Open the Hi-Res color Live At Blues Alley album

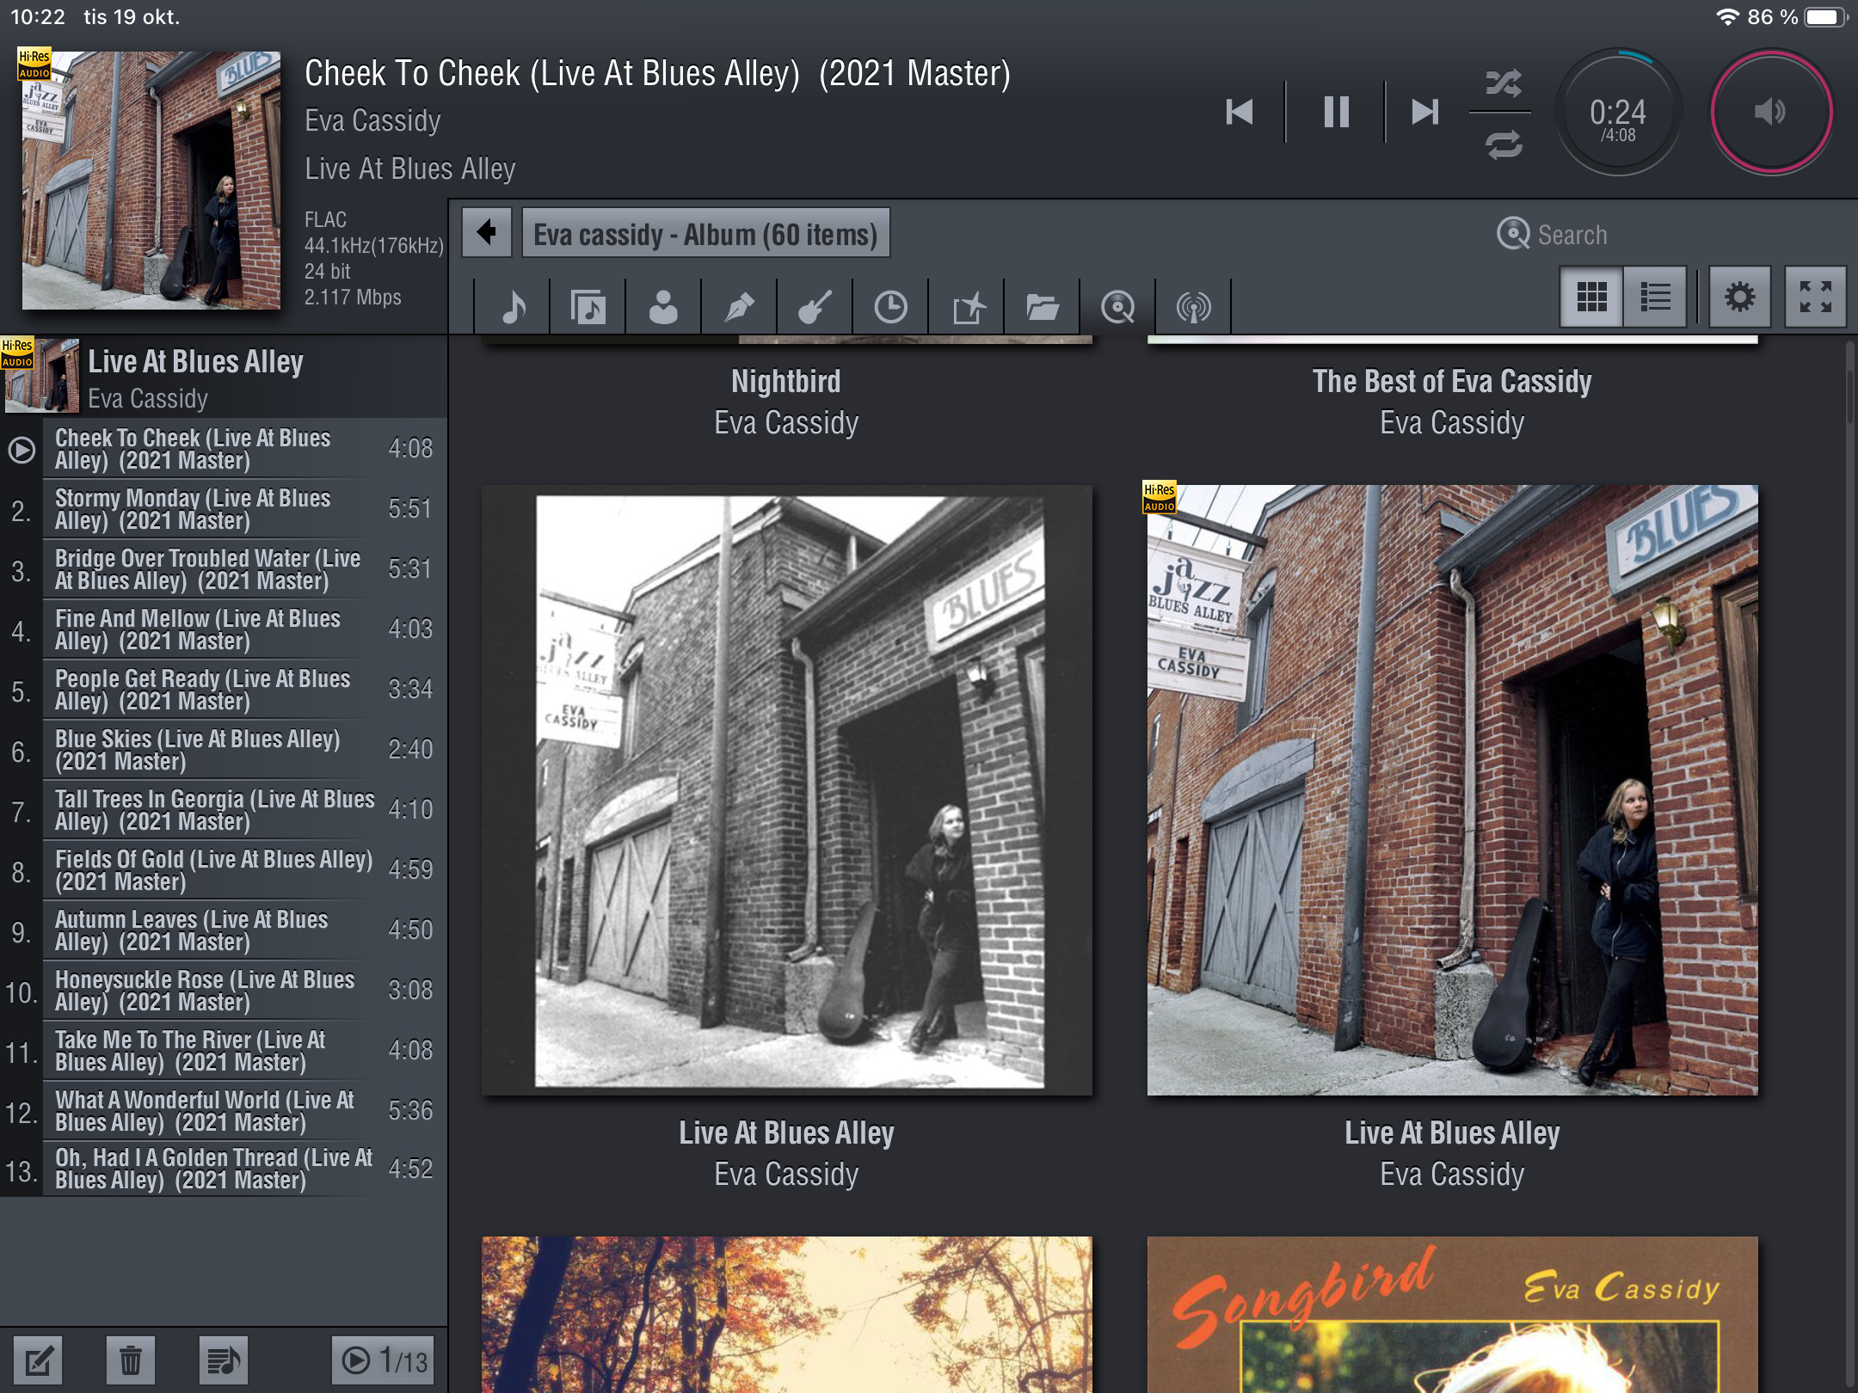[x=1453, y=790]
